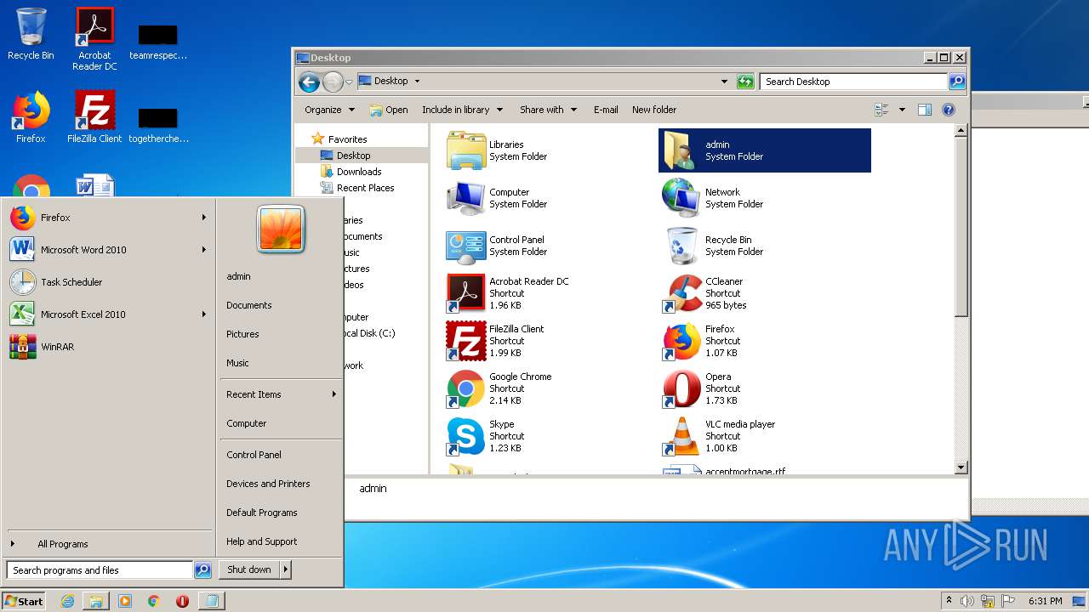Open the Include in library dropdown
The height and width of the screenshot is (612, 1089).
tap(463, 110)
